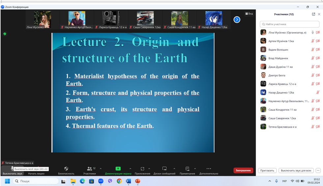Click the green encryption shield icon

[5, 34]
